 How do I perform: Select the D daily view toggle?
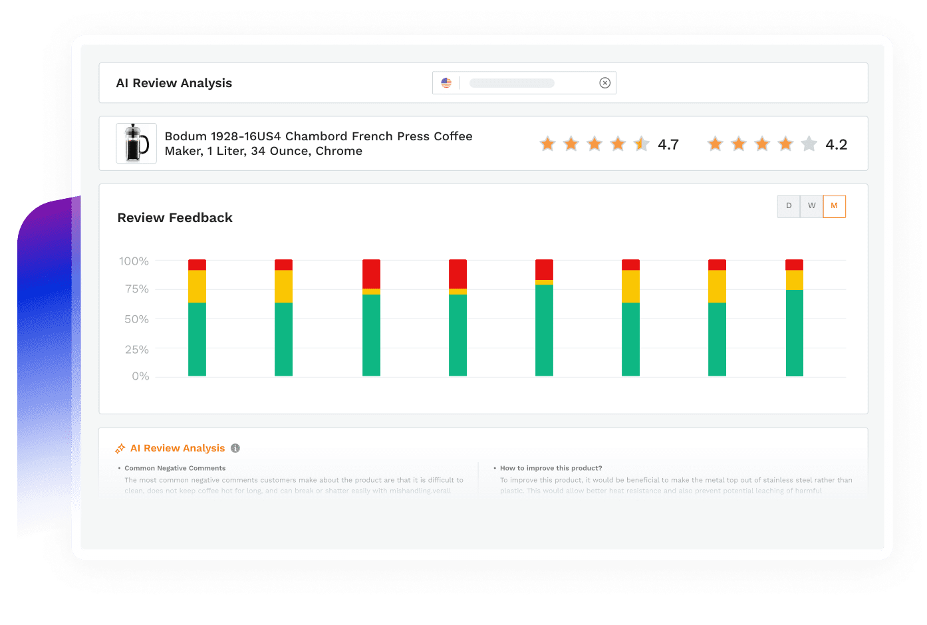pos(789,206)
